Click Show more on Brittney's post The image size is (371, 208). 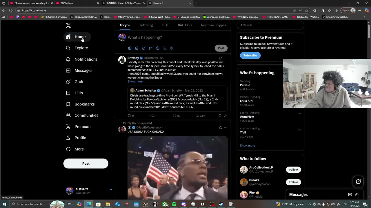point(135,81)
